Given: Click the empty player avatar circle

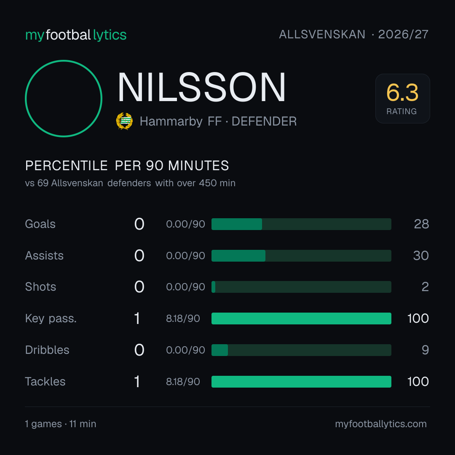Looking at the screenshot, I should coord(64,98).
